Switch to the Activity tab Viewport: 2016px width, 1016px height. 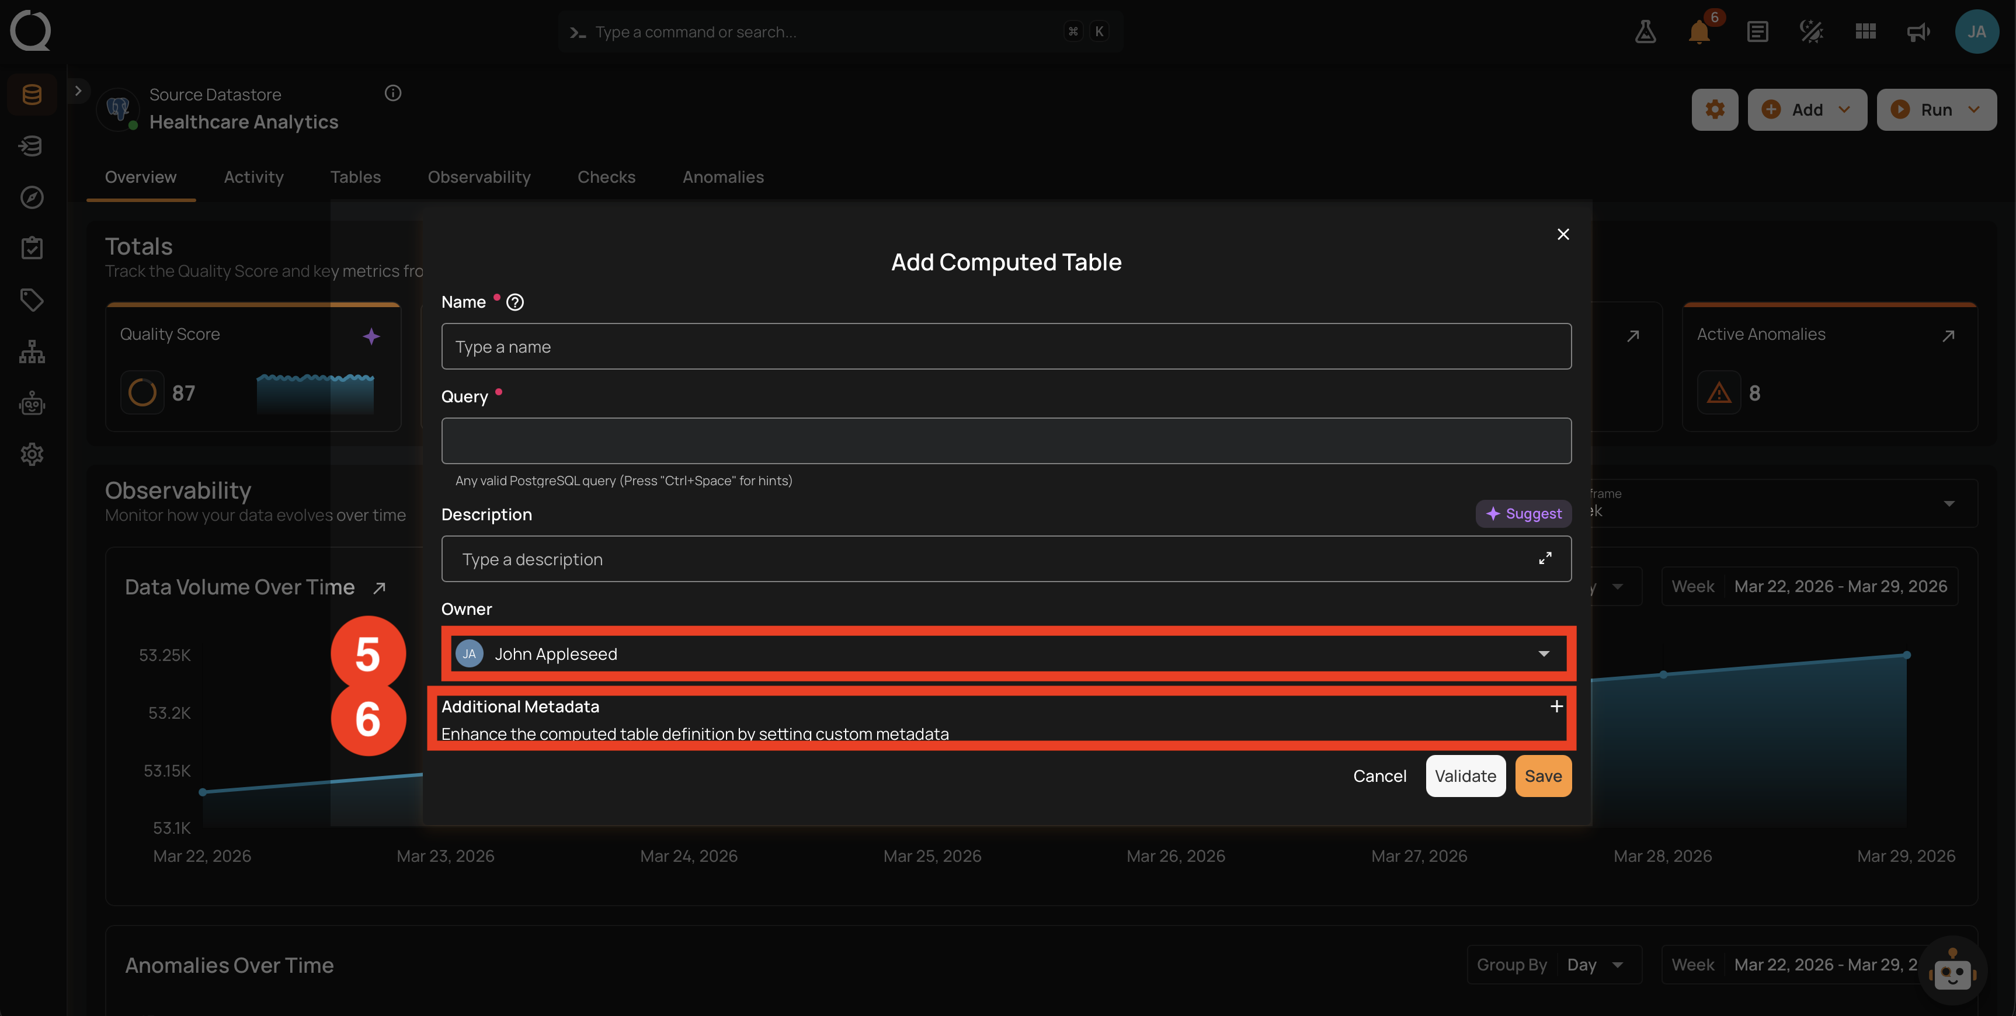point(253,177)
